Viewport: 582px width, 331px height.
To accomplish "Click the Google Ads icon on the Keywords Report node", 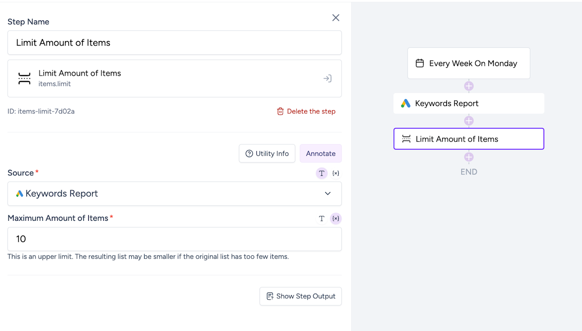I will point(406,104).
